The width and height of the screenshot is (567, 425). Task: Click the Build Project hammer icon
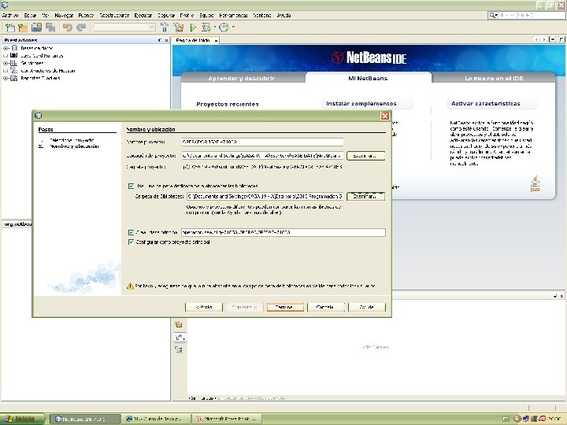pyautogui.click(x=164, y=27)
